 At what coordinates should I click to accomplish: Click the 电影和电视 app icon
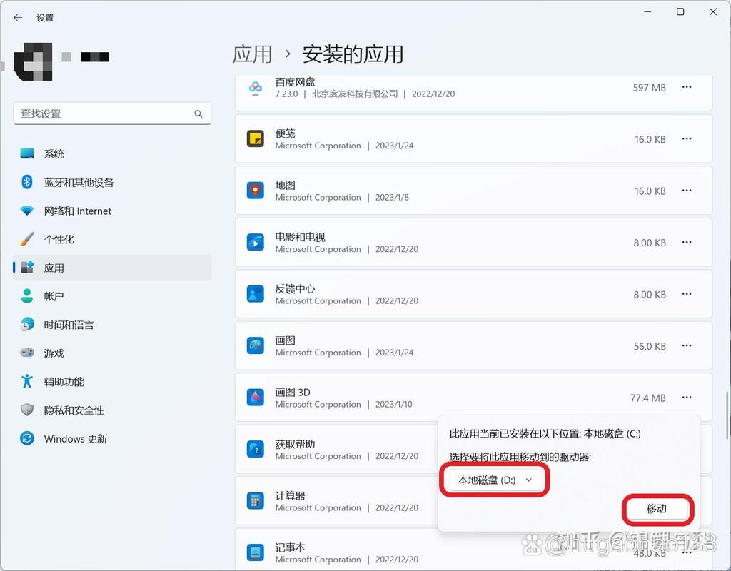255,243
